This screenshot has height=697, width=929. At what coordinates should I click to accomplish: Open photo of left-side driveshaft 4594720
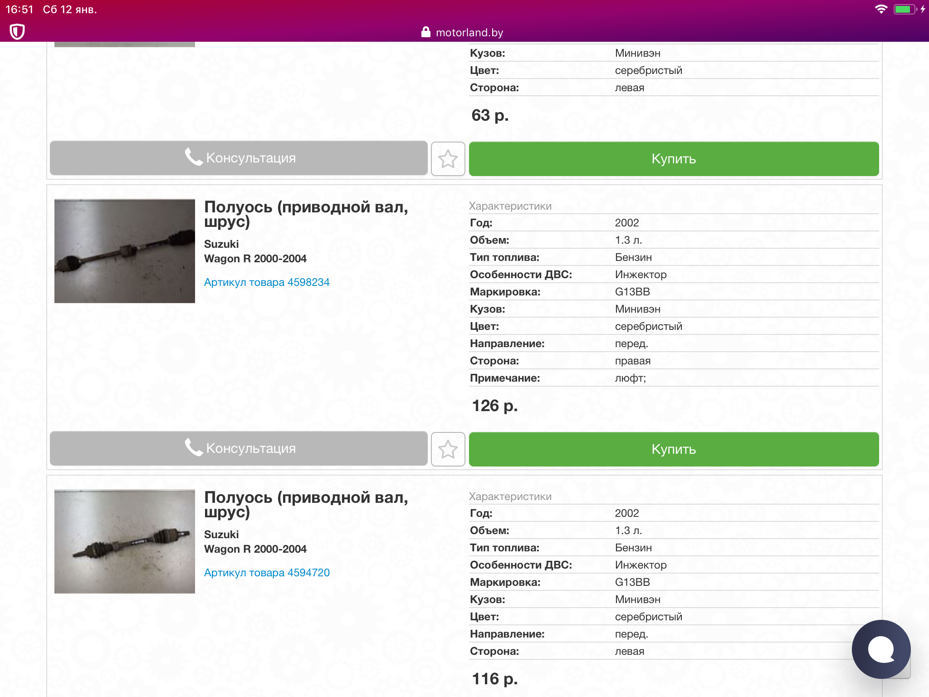125,541
